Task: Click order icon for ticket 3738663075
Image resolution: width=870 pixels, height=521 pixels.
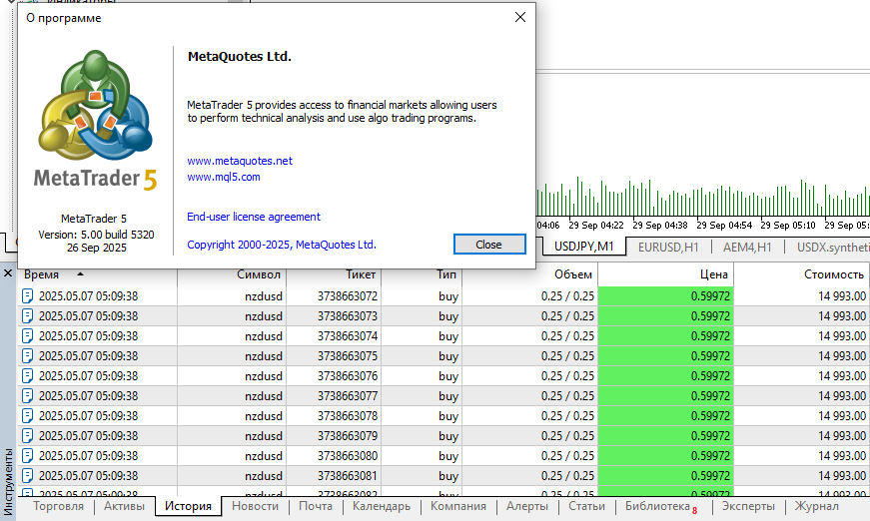Action: (x=27, y=356)
